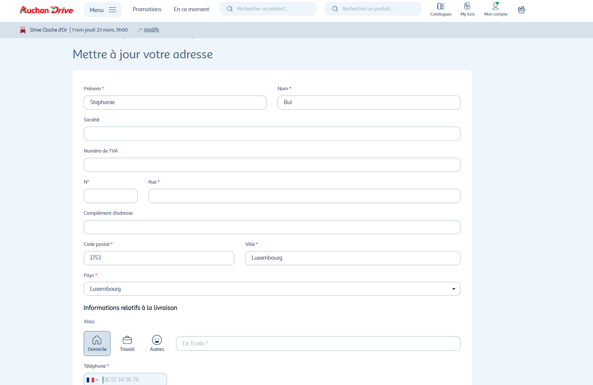The height and width of the screenshot is (385, 593).
Task: Open the phone country flag selector
Action: coord(92,380)
